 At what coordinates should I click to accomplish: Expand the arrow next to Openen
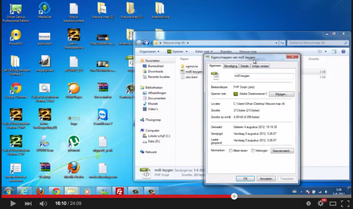point(186,51)
